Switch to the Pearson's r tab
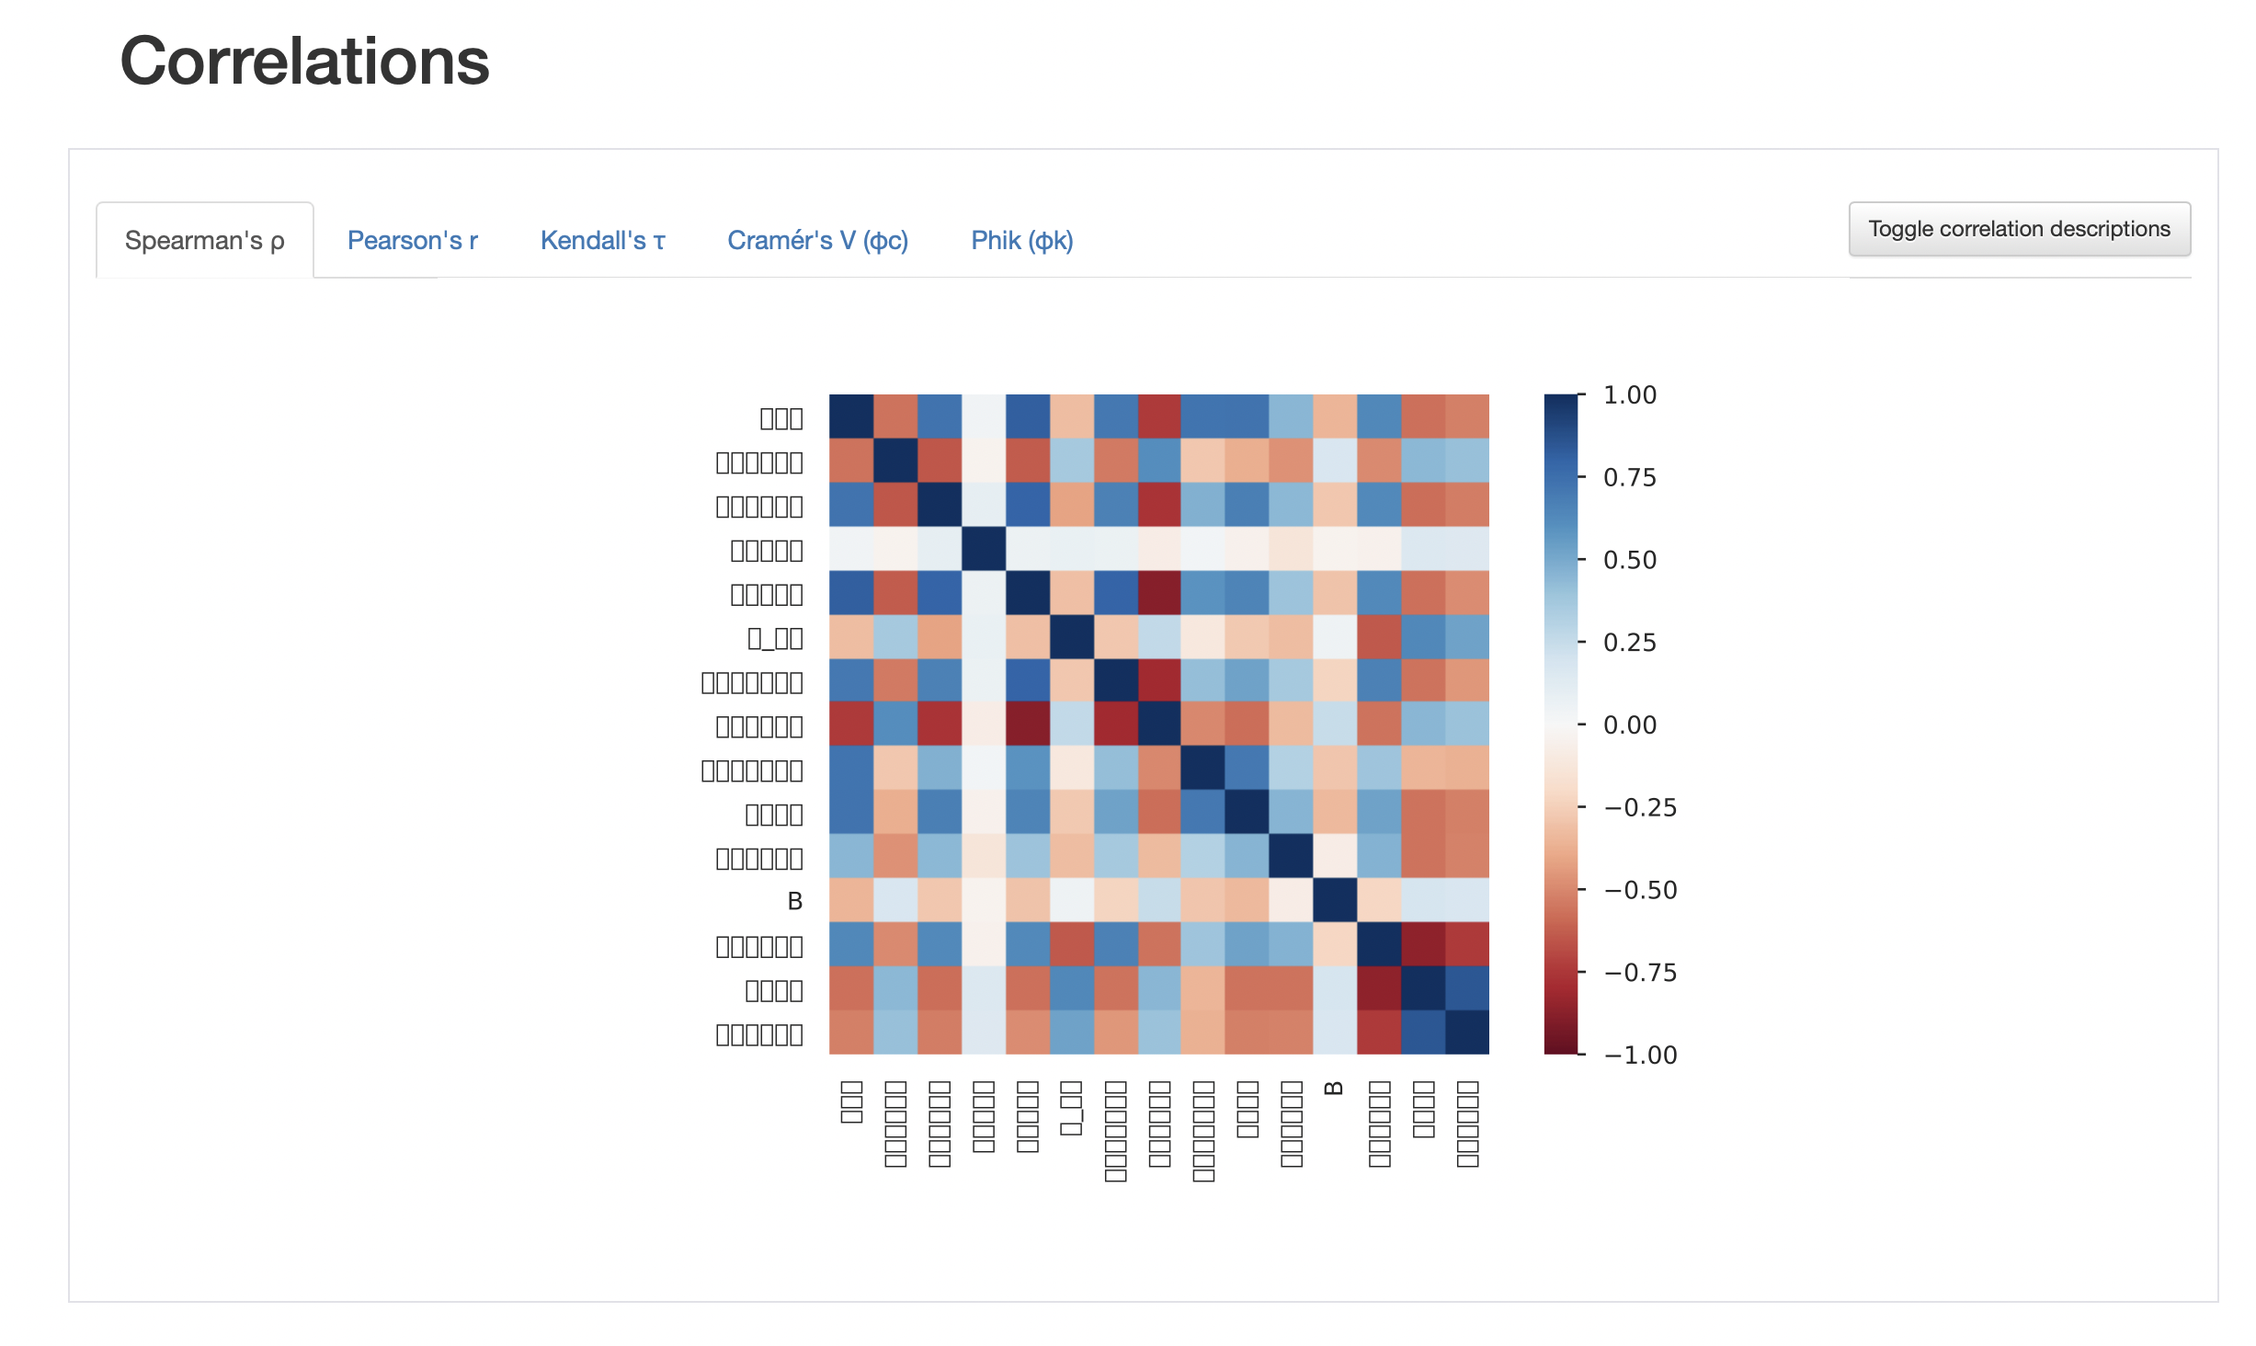 413,239
